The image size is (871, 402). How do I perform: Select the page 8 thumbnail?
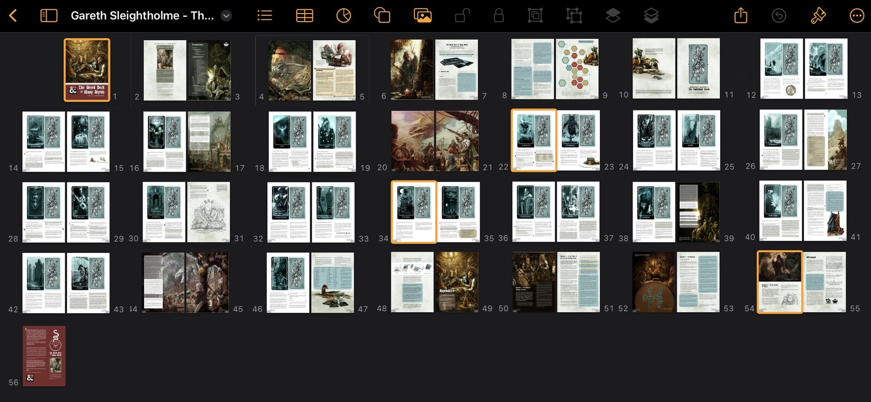pos(533,69)
